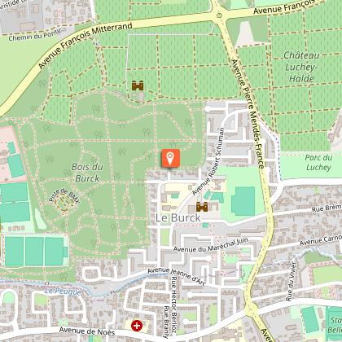This screenshot has height=342, width=342.
Task: Select the Avenue Robert Schuman label
Action: tap(208, 161)
